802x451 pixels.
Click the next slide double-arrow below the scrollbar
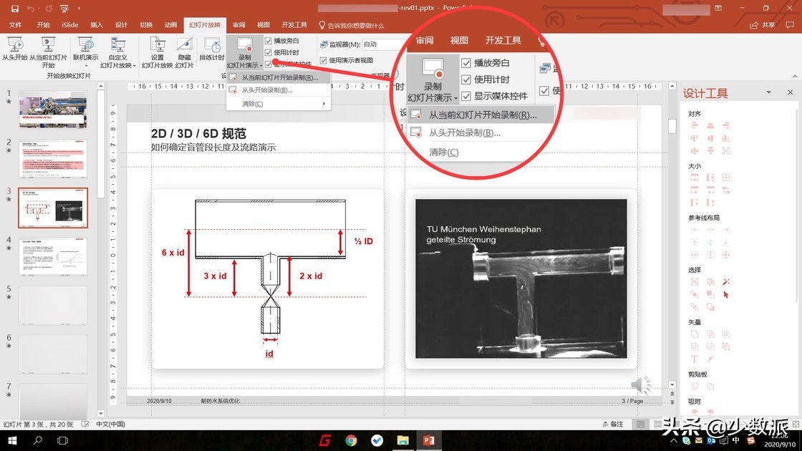pos(672,402)
